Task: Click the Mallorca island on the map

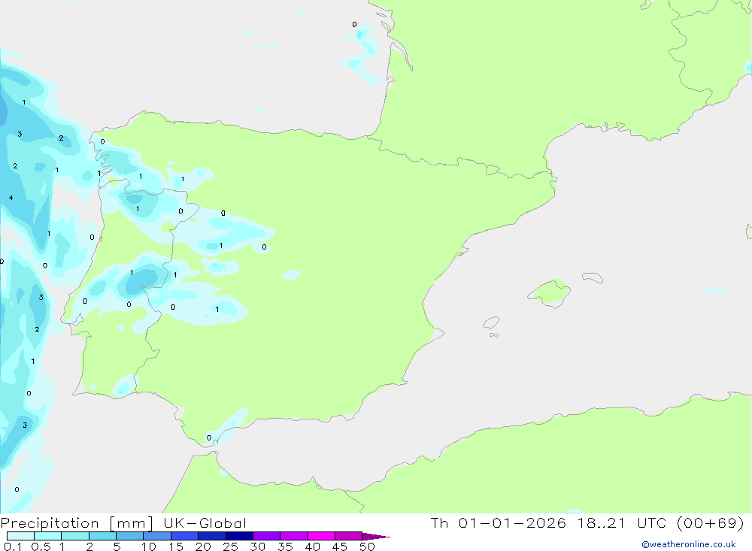Action: [x=550, y=292]
